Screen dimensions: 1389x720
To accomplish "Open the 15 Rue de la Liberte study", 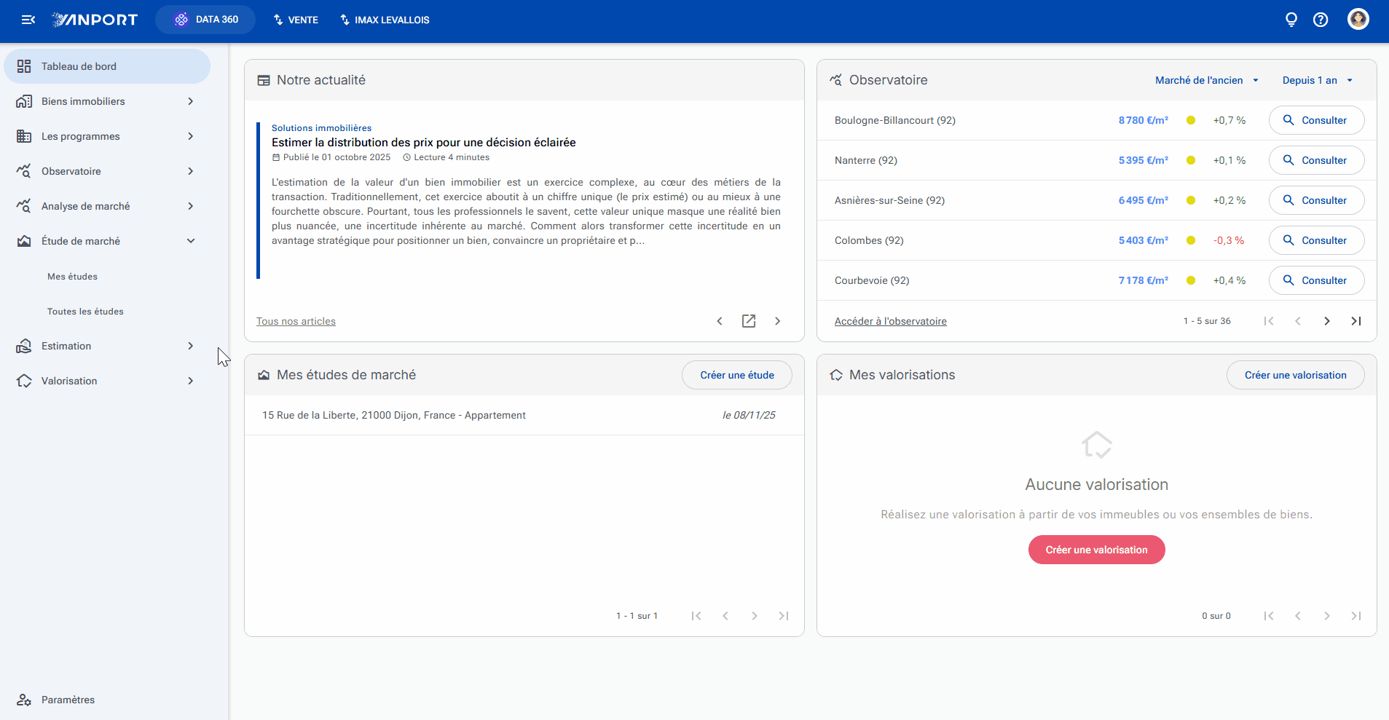I will 524,415.
